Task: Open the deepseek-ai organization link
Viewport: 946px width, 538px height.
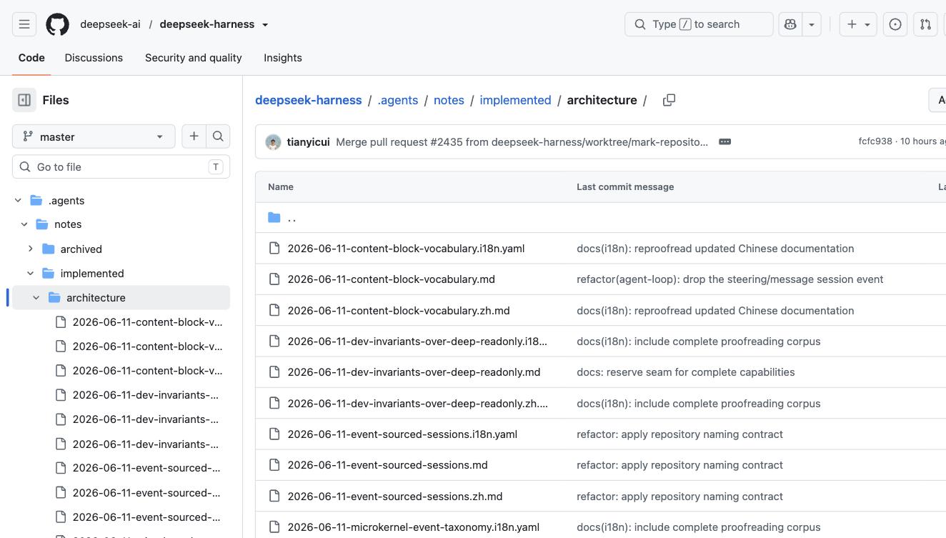Action: click(x=110, y=24)
